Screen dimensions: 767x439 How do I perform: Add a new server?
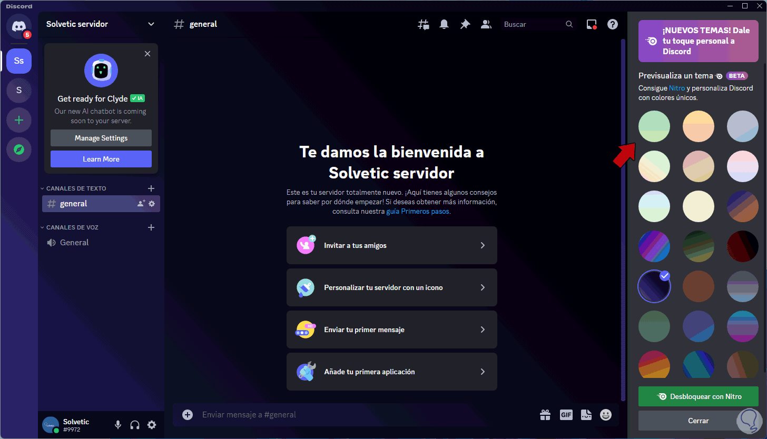click(x=19, y=120)
